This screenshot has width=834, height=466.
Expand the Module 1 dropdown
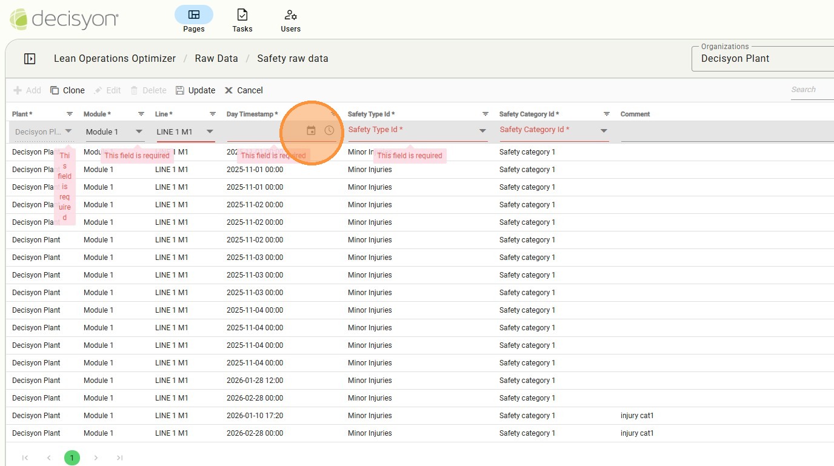(139, 131)
